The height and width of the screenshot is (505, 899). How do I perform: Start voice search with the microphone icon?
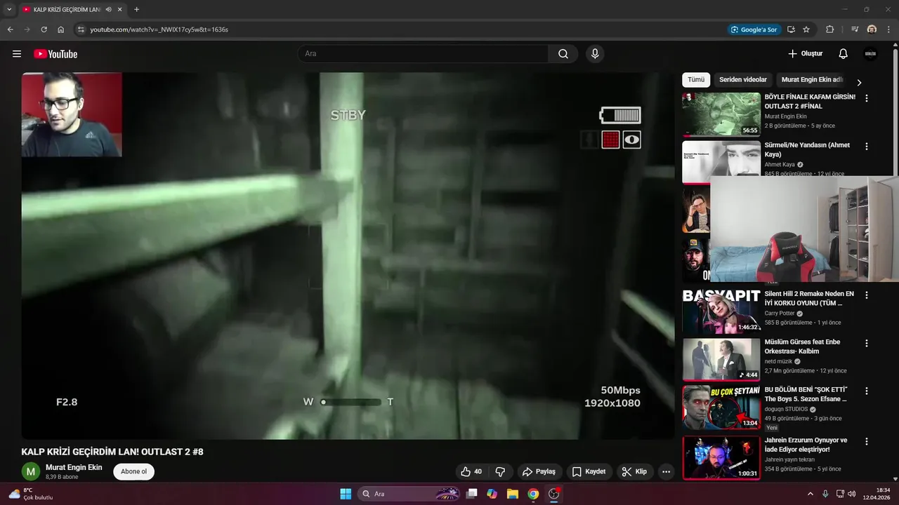(x=595, y=54)
